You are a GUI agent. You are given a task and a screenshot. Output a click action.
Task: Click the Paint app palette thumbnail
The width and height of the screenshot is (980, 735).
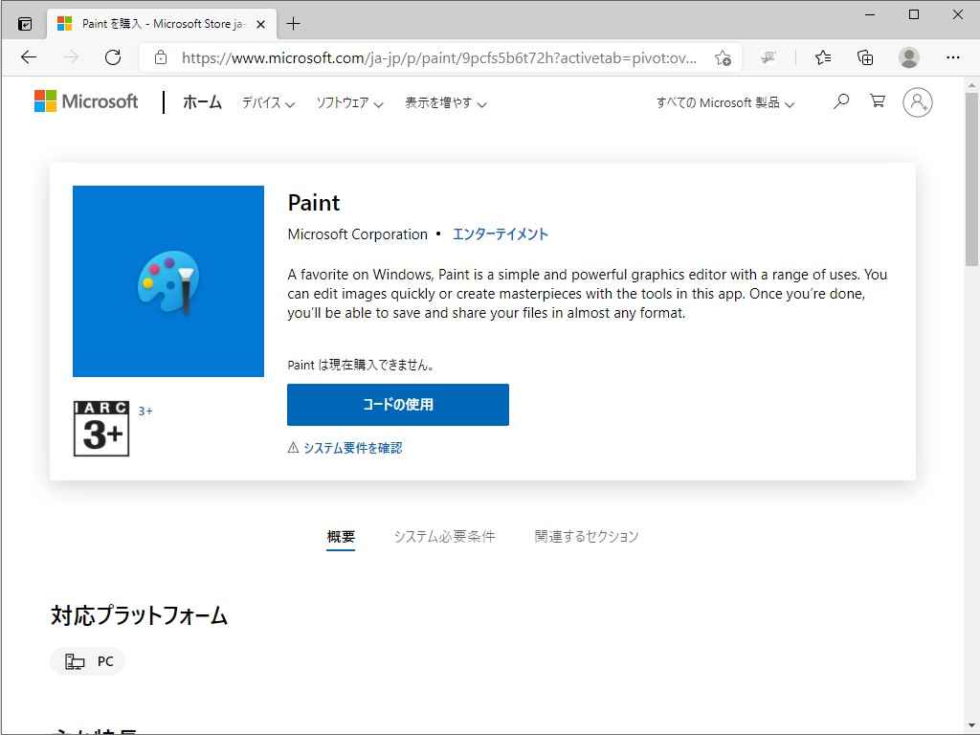click(x=167, y=280)
